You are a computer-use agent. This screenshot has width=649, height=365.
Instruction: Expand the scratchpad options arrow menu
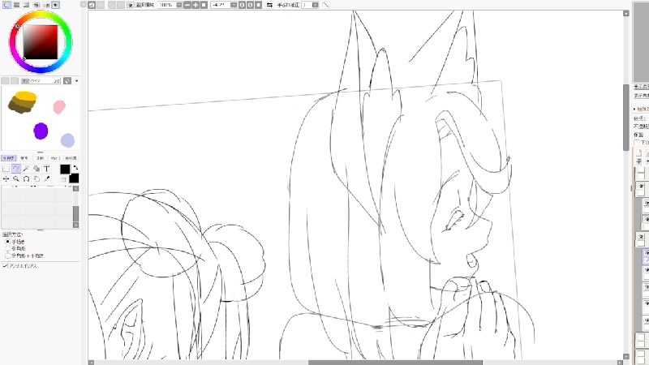coord(76,81)
